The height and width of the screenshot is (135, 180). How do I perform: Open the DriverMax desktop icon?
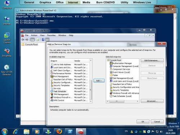pyautogui.click(x=7, y=53)
